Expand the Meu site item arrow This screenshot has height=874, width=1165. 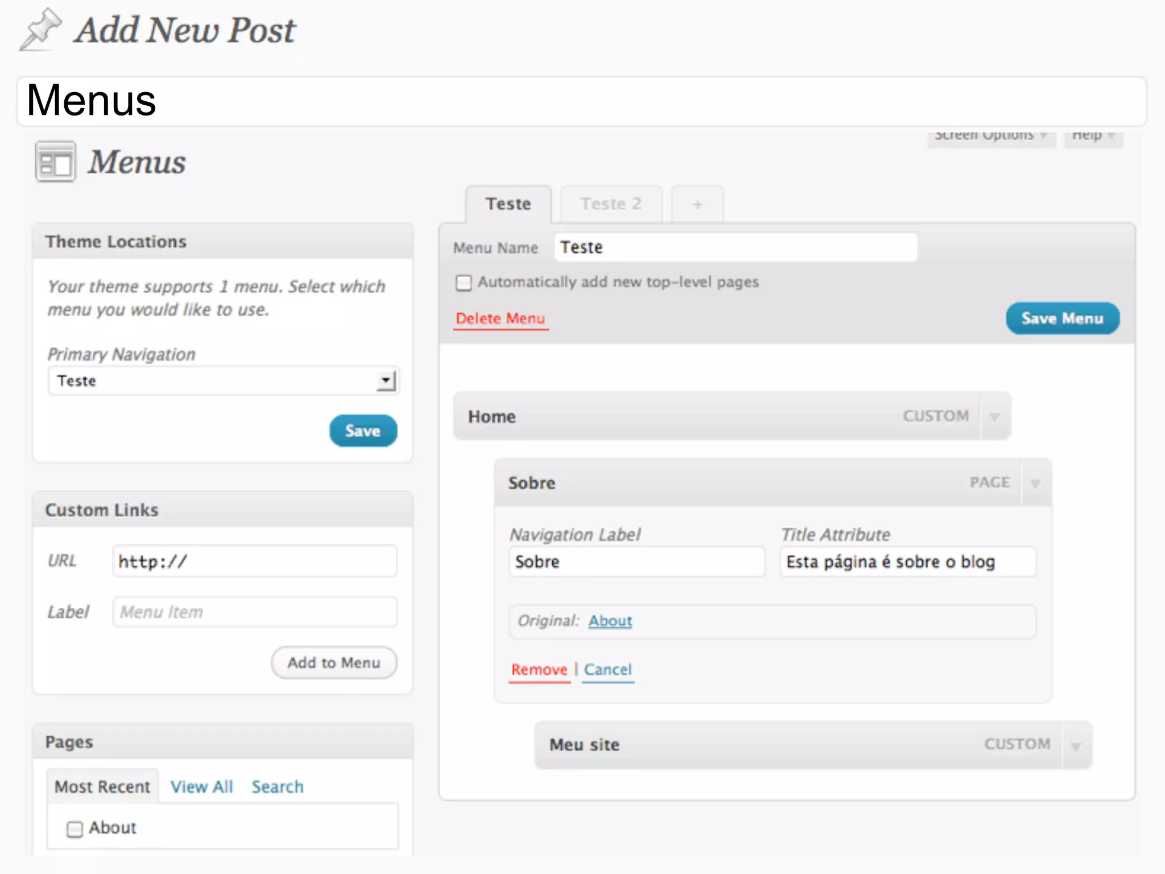(x=1076, y=746)
